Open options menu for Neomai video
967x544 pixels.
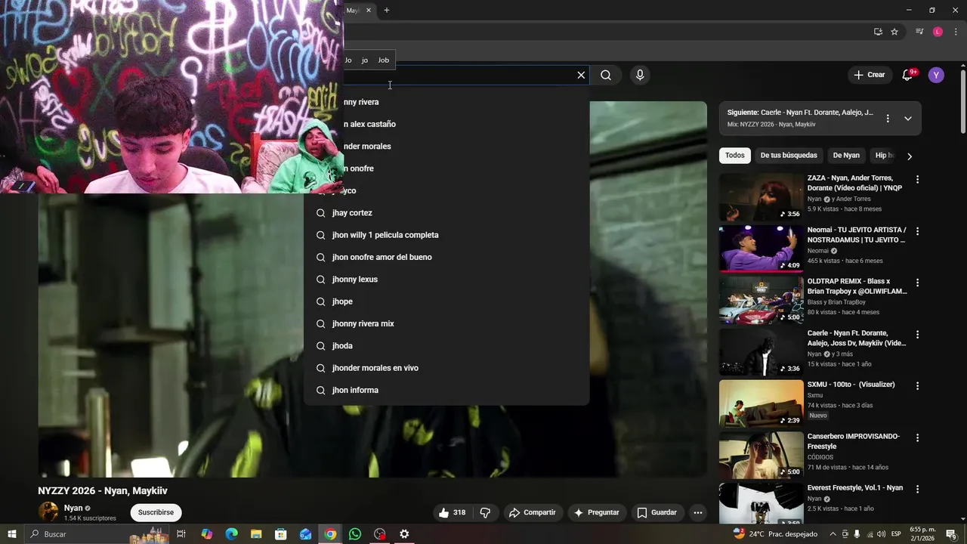point(918,231)
